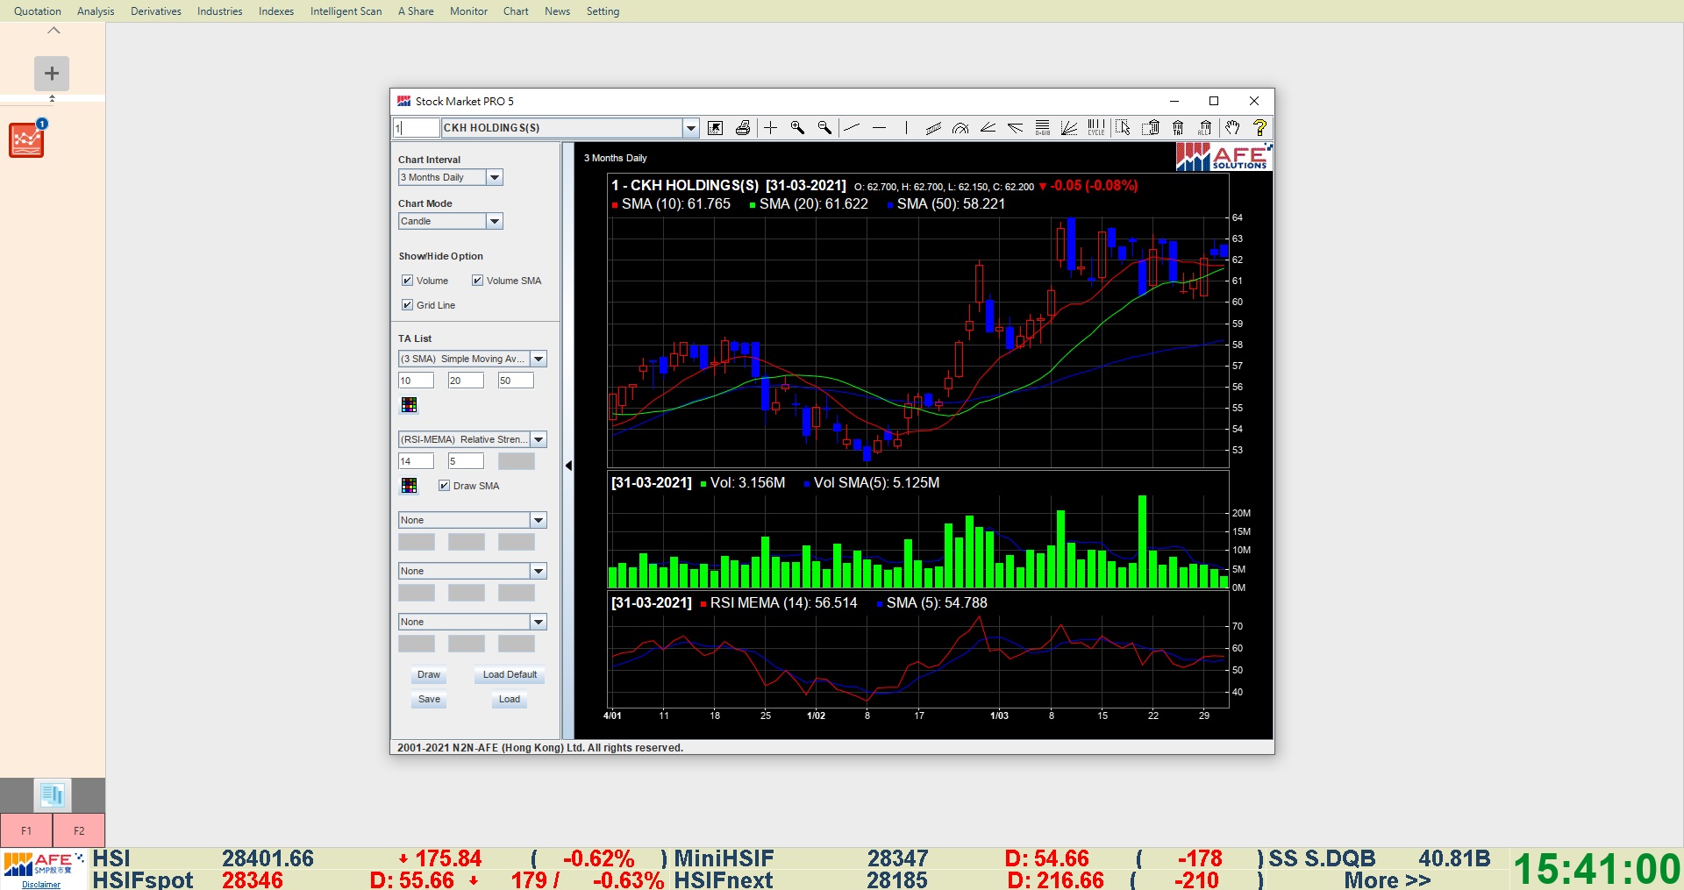
Task: Click the Load button
Action: pyautogui.click(x=510, y=700)
